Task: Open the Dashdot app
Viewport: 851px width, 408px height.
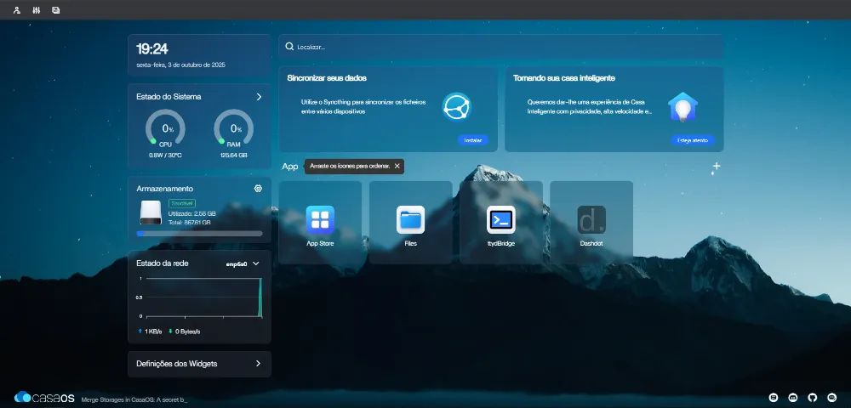Action: (x=591, y=222)
